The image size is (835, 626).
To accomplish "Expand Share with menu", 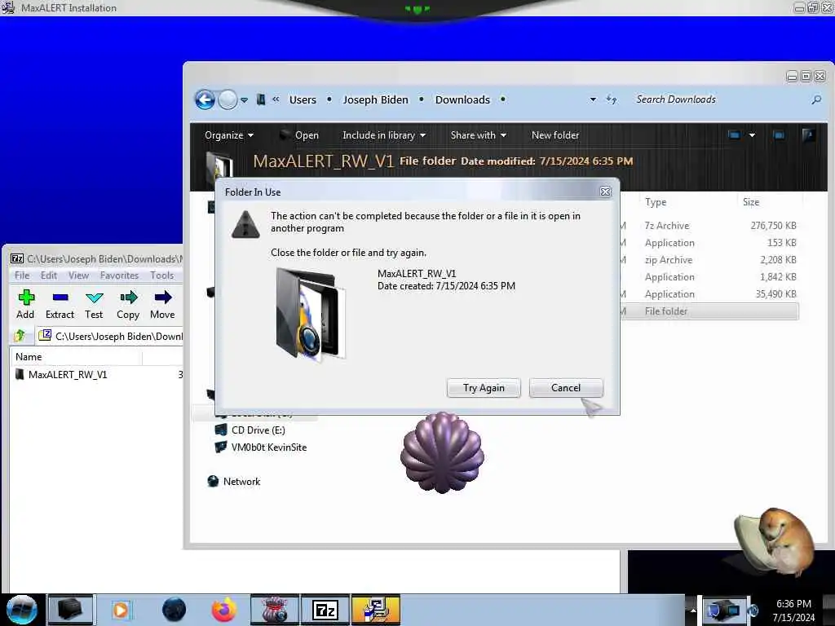I will [478, 135].
